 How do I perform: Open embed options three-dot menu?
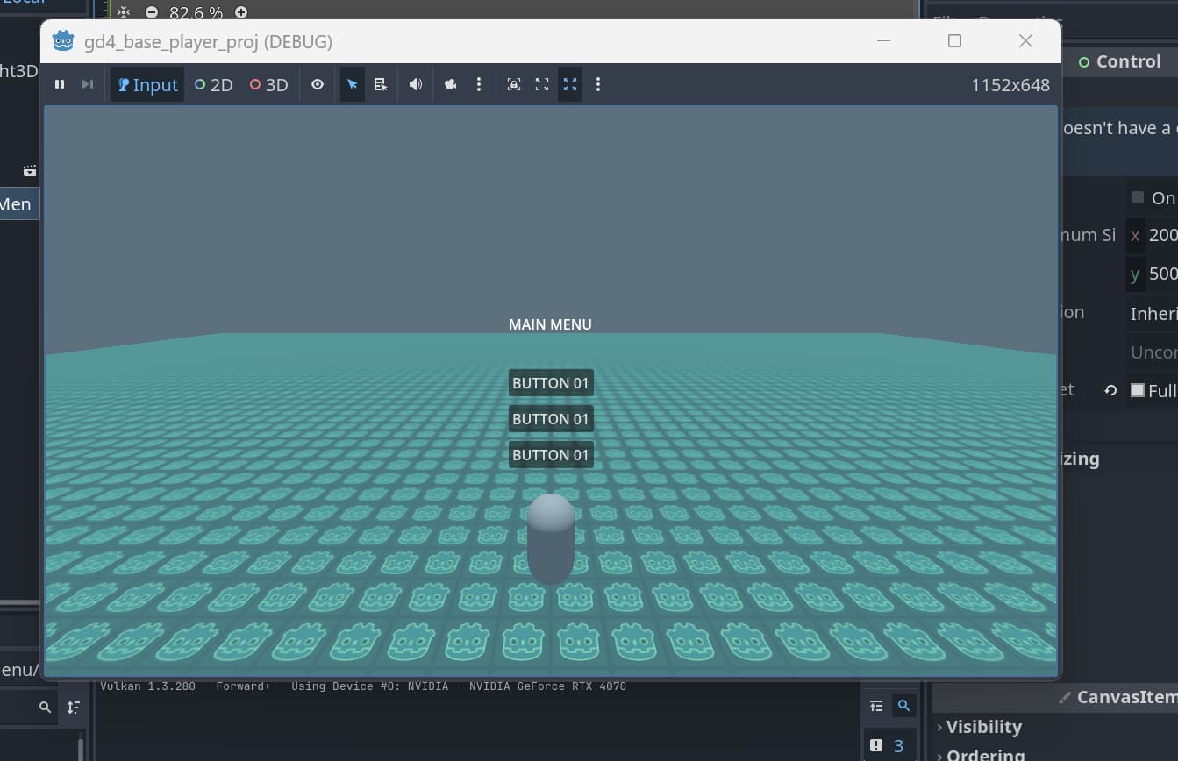(x=598, y=85)
